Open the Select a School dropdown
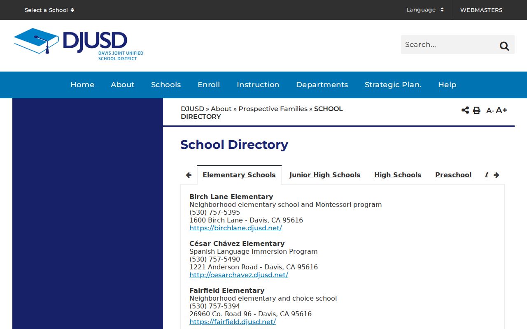This screenshot has height=329, width=527. point(49,10)
